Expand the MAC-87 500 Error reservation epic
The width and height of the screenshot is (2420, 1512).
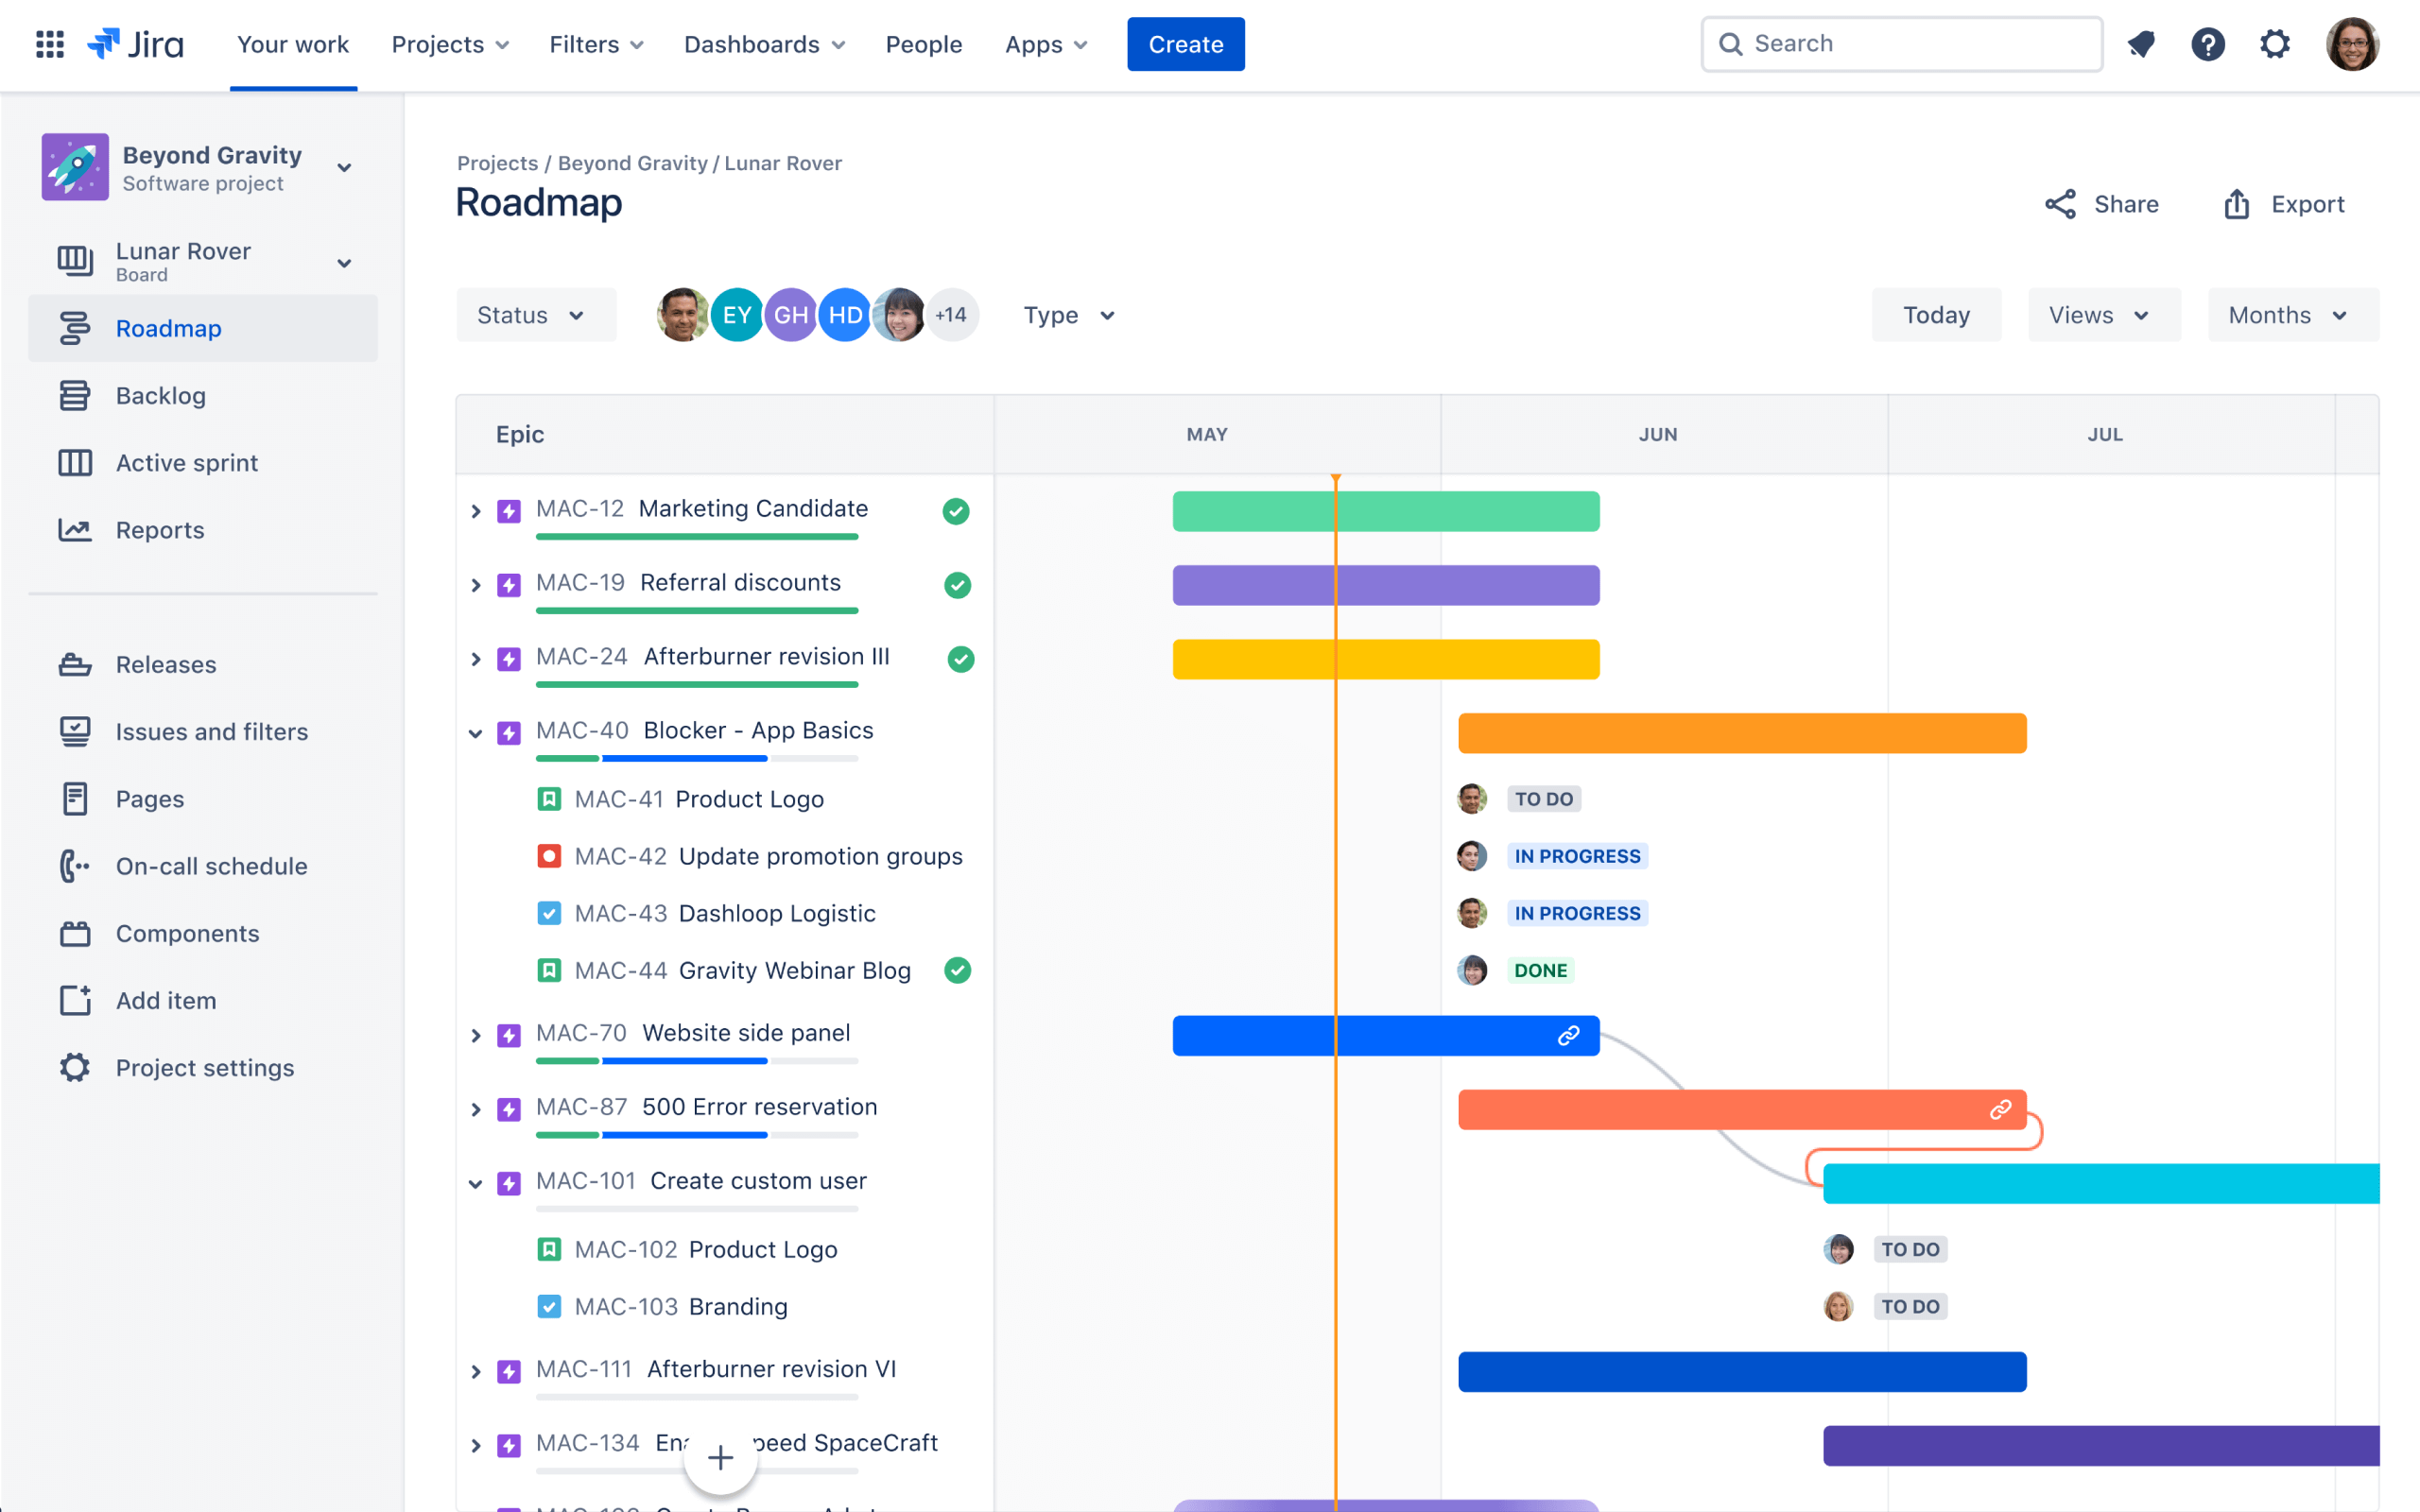[x=476, y=1109]
